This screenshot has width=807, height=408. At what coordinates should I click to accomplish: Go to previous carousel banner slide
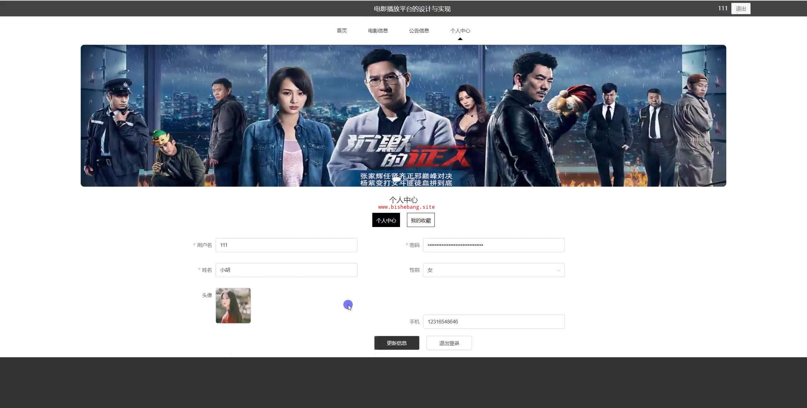pos(93,116)
